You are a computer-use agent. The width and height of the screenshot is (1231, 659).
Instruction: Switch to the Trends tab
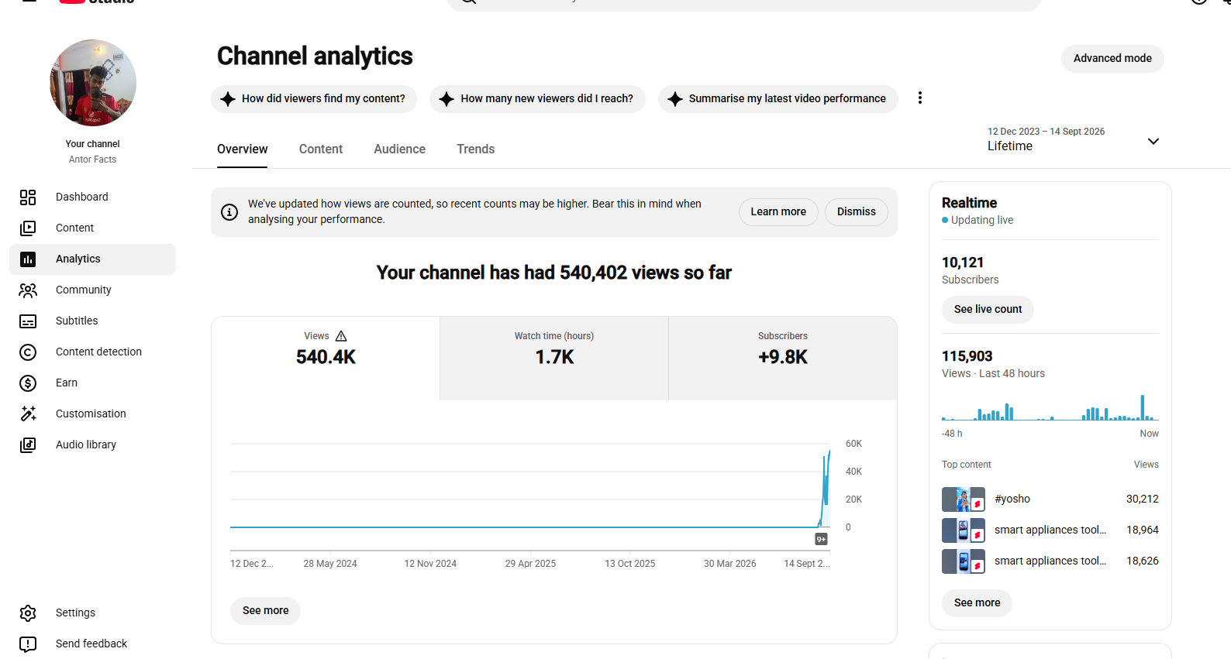coord(475,149)
